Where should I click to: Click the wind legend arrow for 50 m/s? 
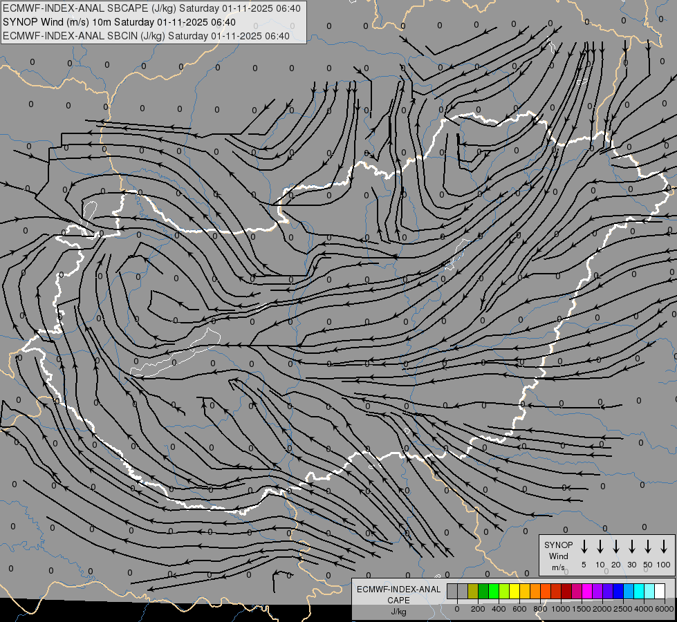648,547
